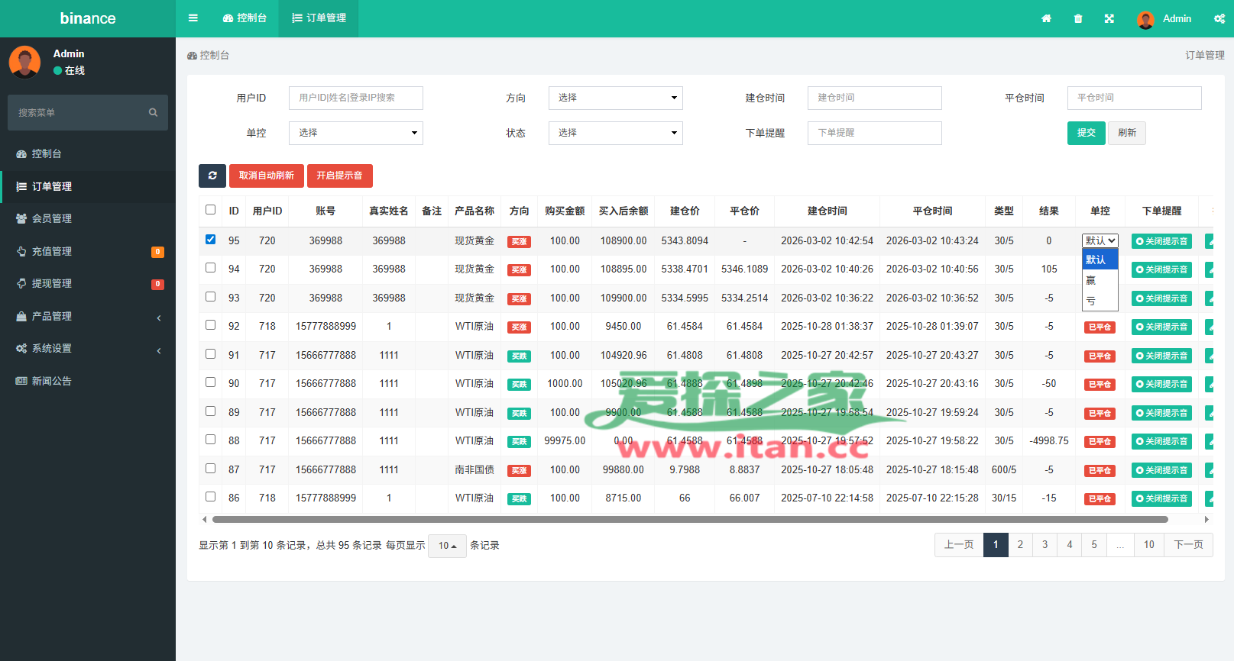
Task: Open the 状态 dropdown filter
Action: [x=615, y=133]
